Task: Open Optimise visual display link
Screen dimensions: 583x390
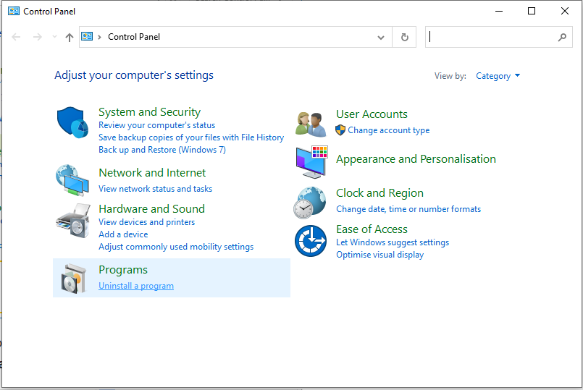Action: [x=380, y=255]
